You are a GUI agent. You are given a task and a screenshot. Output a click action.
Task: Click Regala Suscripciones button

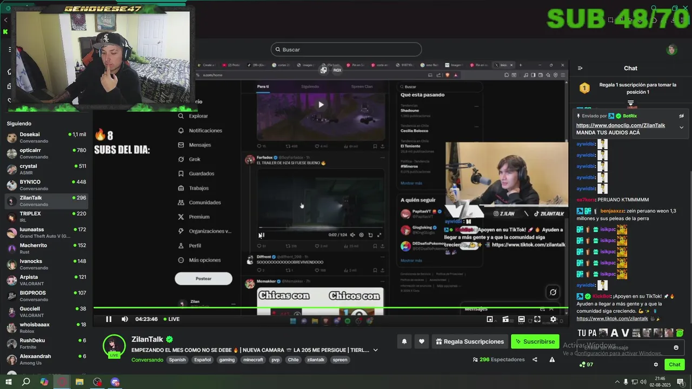[470, 341]
